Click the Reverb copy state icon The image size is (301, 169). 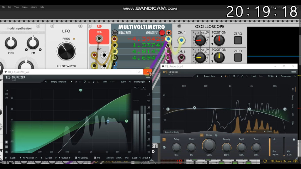pos(234,76)
